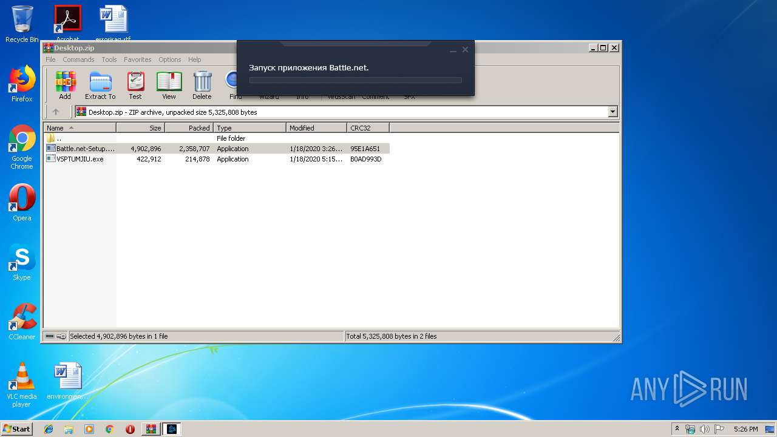777x437 pixels.
Task: Open the Options menu
Action: click(x=170, y=59)
